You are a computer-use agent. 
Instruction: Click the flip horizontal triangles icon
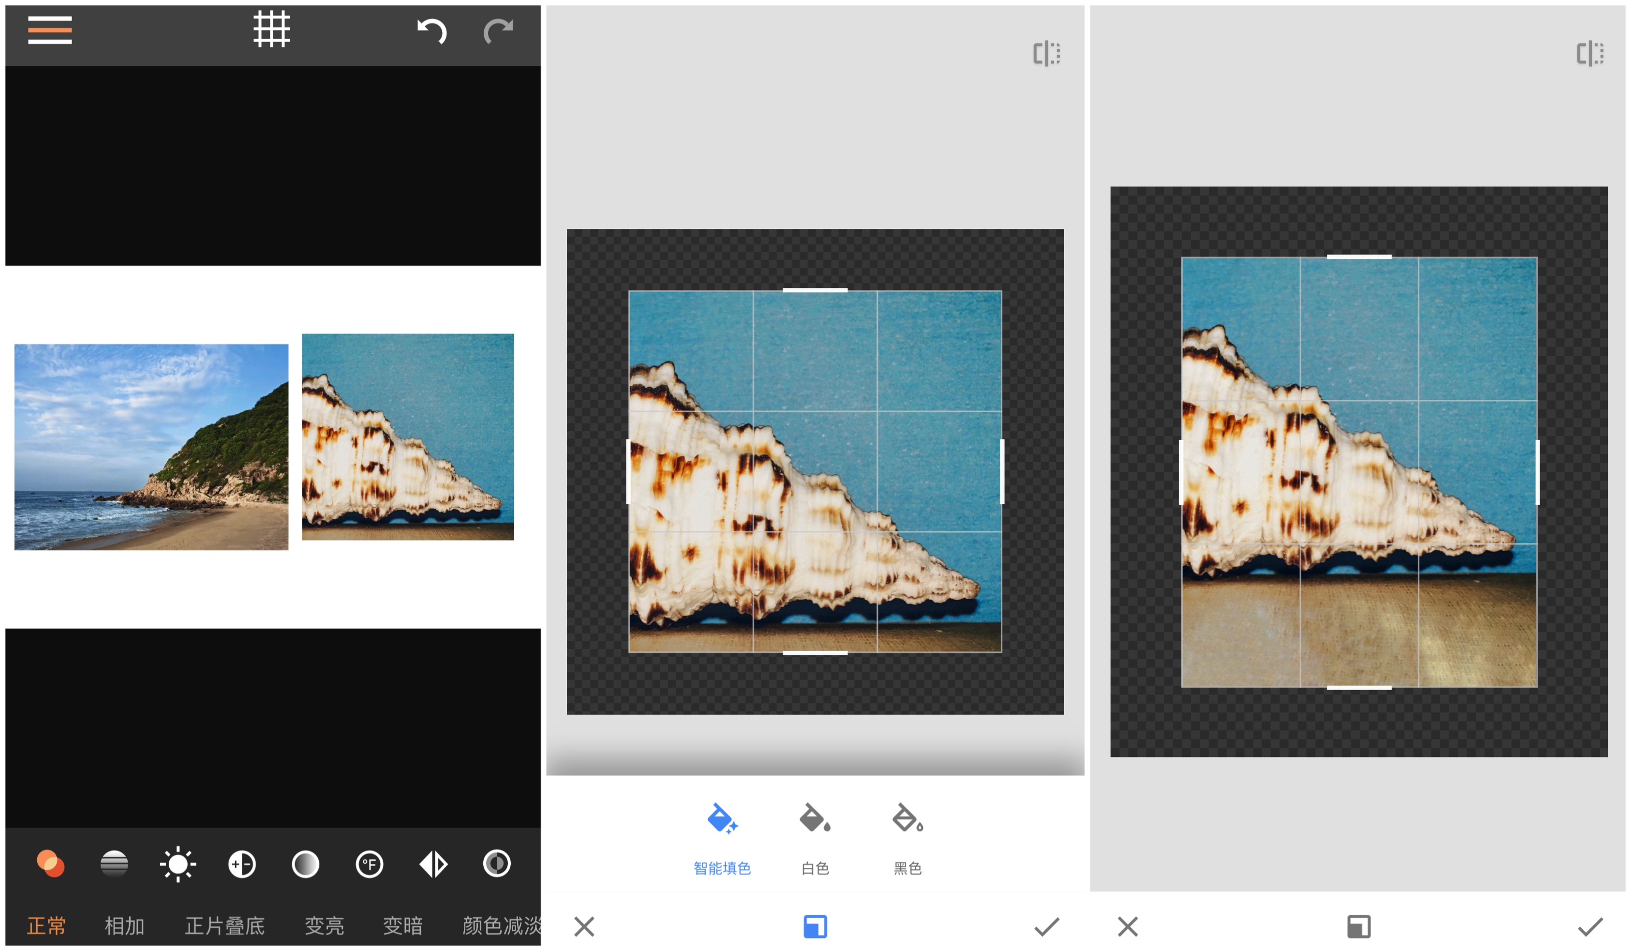(433, 863)
